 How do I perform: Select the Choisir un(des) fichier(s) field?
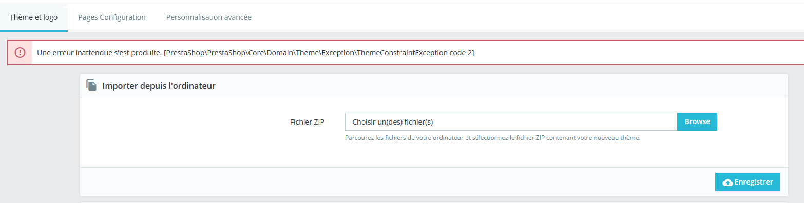click(511, 121)
